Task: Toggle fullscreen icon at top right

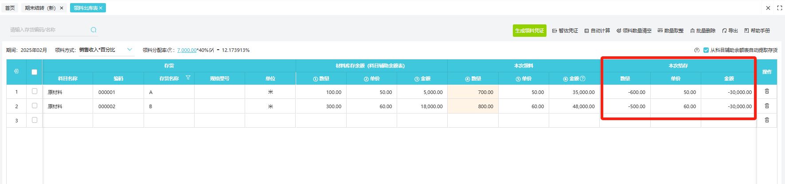Action: click(780, 8)
